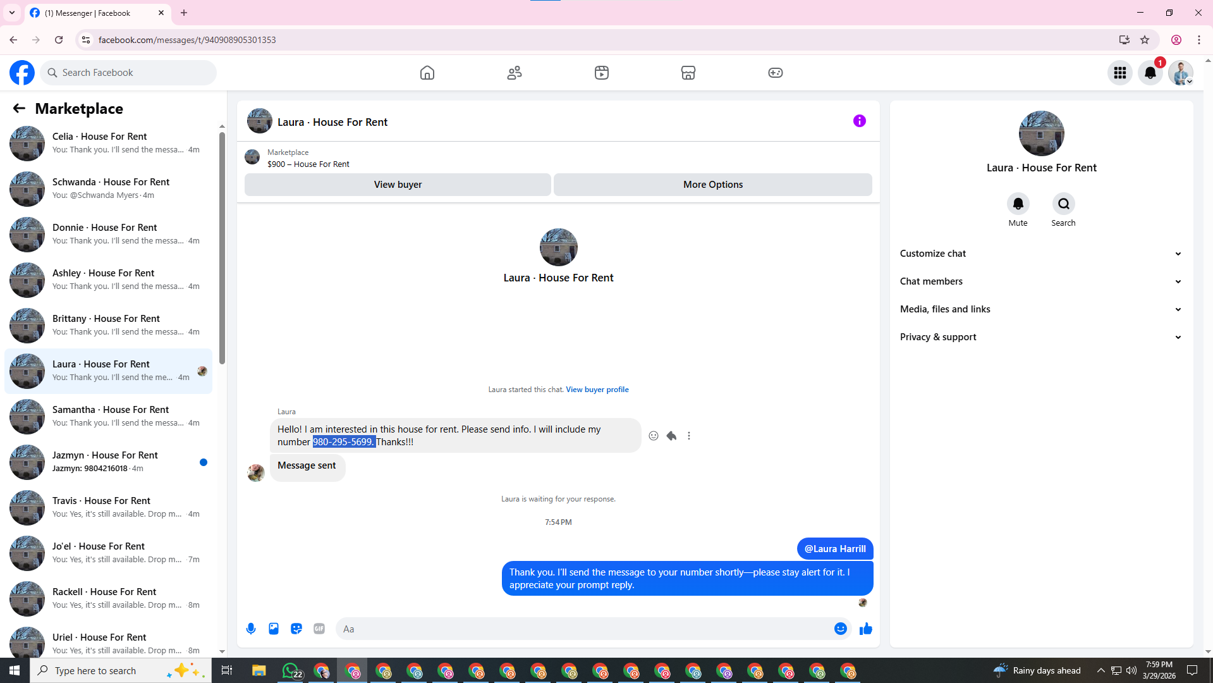
Task: Click the browser address bar URL
Action: point(187,40)
